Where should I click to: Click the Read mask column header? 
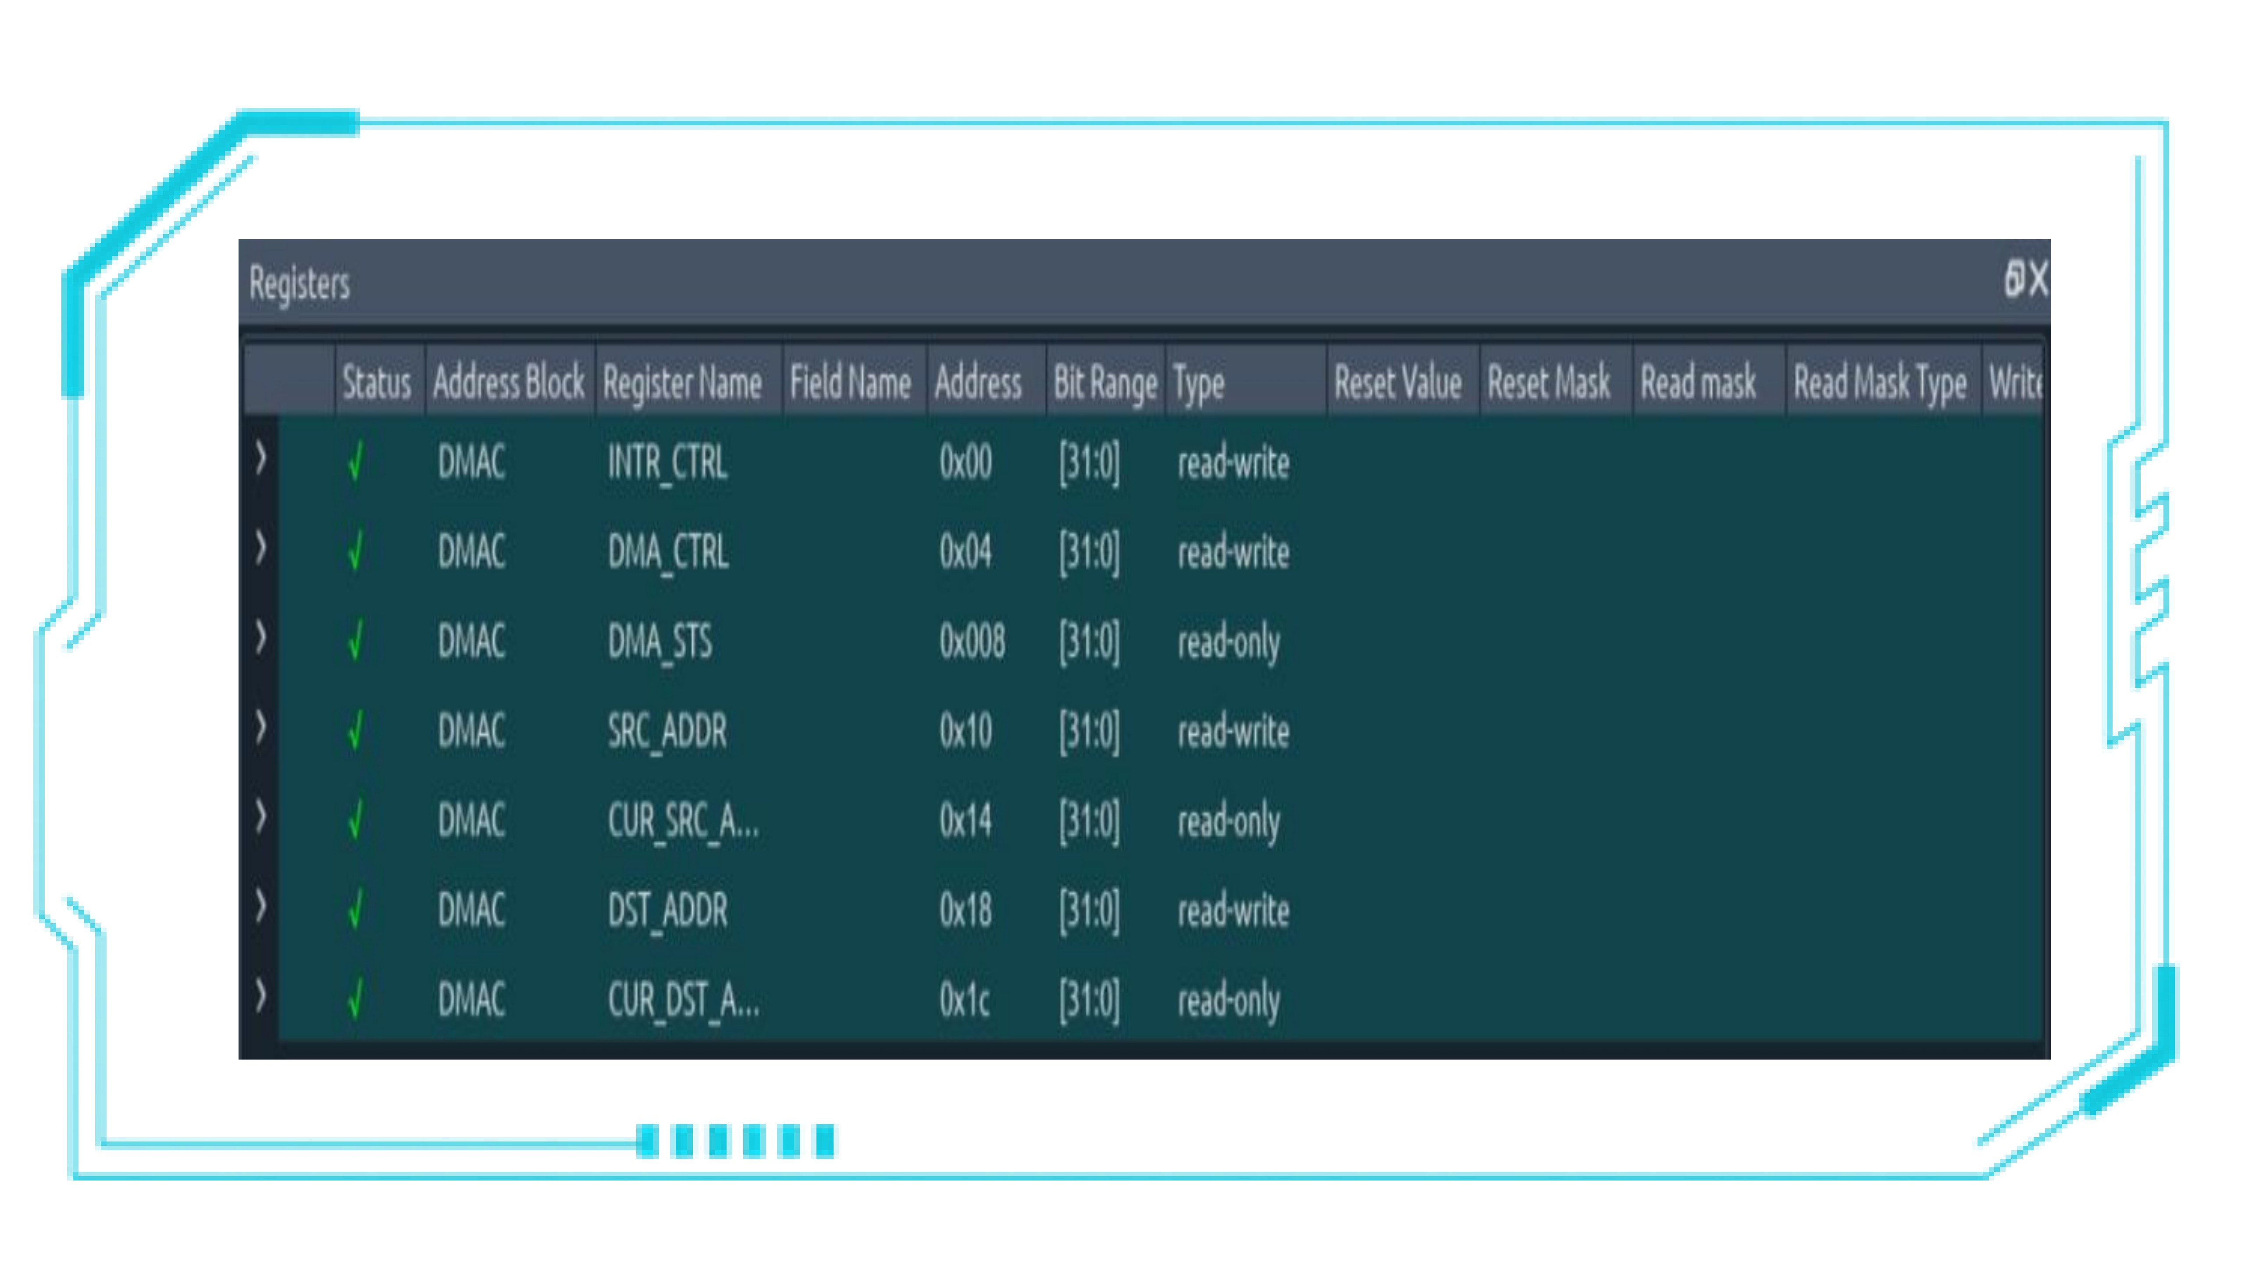pos(1709,382)
